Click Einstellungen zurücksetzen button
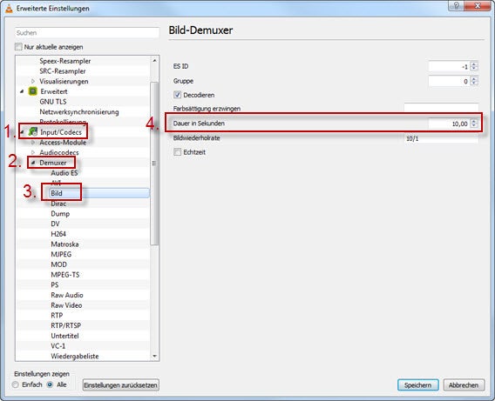This screenshot has height=401, width=495. pyautogui.click(x=120, y=385)
